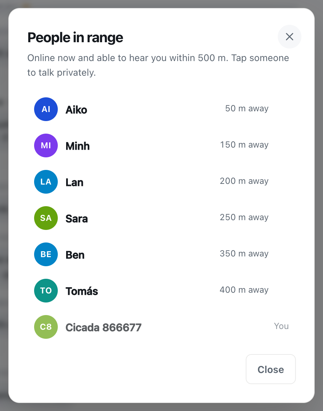This screenshot has width=323, height=411.
Task: Click the Close button
Action: [x=271, y=369]
